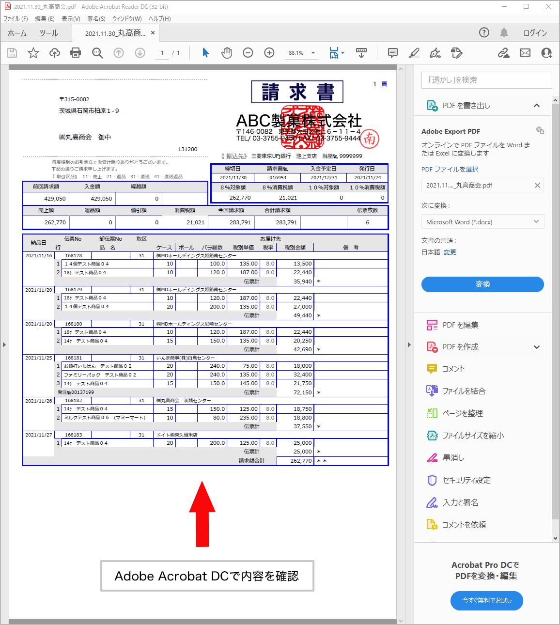This screenshot has width=560, height=625.
Task: Switch to the ホーム tab
Action: pyautogui.click(x=17, y=33)
